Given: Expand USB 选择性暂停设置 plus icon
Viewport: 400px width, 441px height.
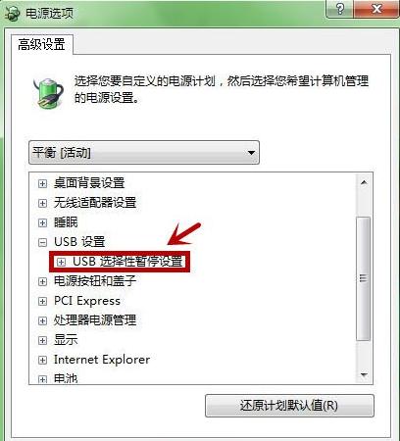Looking at the screenshot, I should tap(61, 262).
